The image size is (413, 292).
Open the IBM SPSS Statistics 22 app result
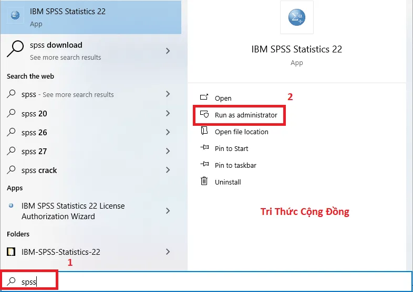[x=90, y=17]
